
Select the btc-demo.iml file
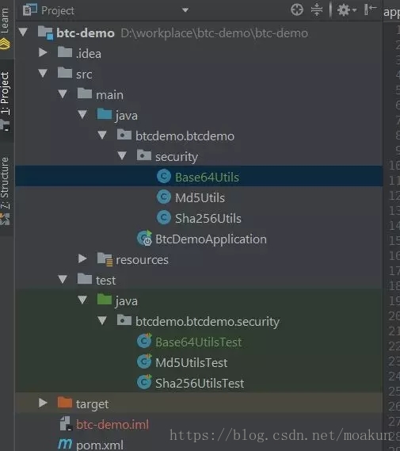112,425
